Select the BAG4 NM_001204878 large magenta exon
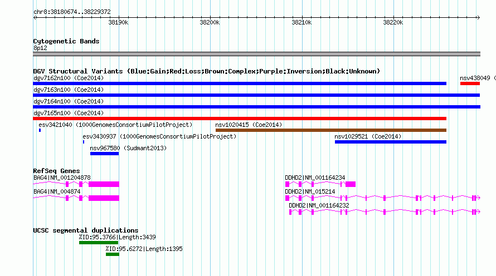Viewport: 496px width, 276px height. tap(104, 184)
